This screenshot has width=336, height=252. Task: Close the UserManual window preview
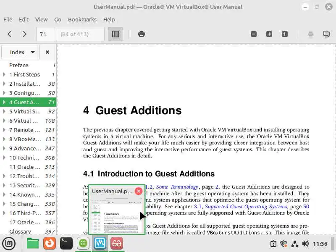point(139,191)
